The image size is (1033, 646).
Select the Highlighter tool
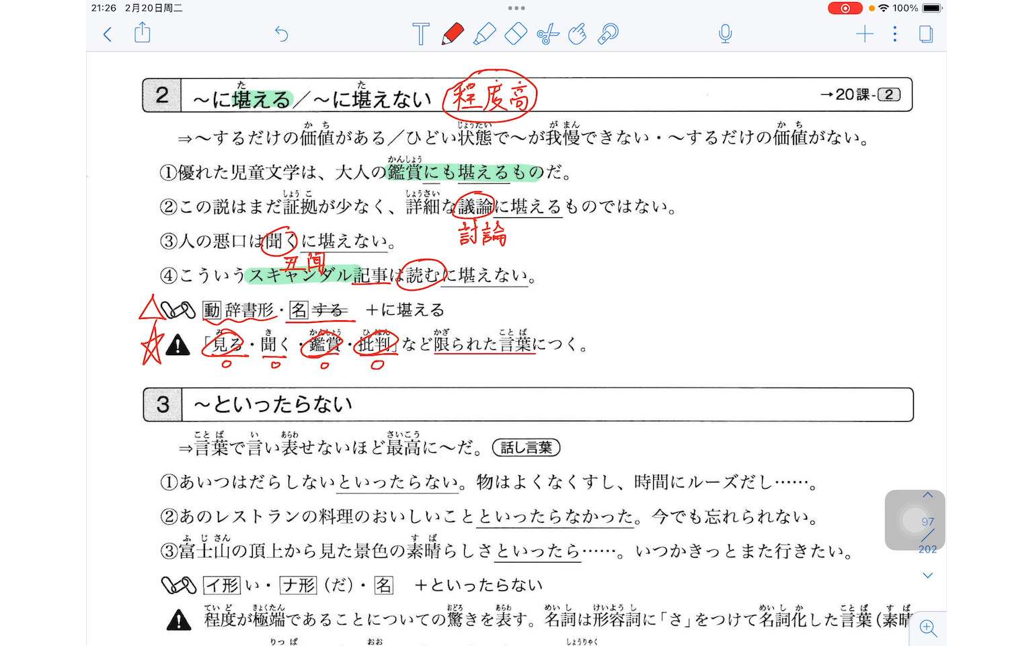pyautogui.click(x=484, y=34)
